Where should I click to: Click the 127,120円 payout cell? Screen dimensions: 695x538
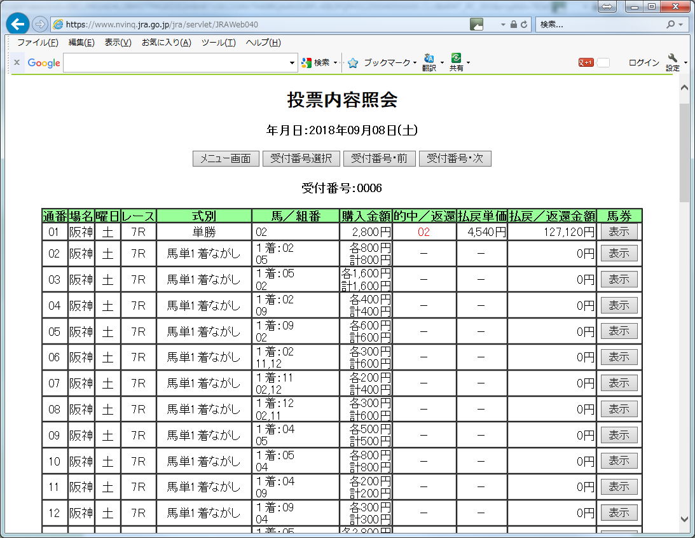pyautogui.click(x=552, y=231)
